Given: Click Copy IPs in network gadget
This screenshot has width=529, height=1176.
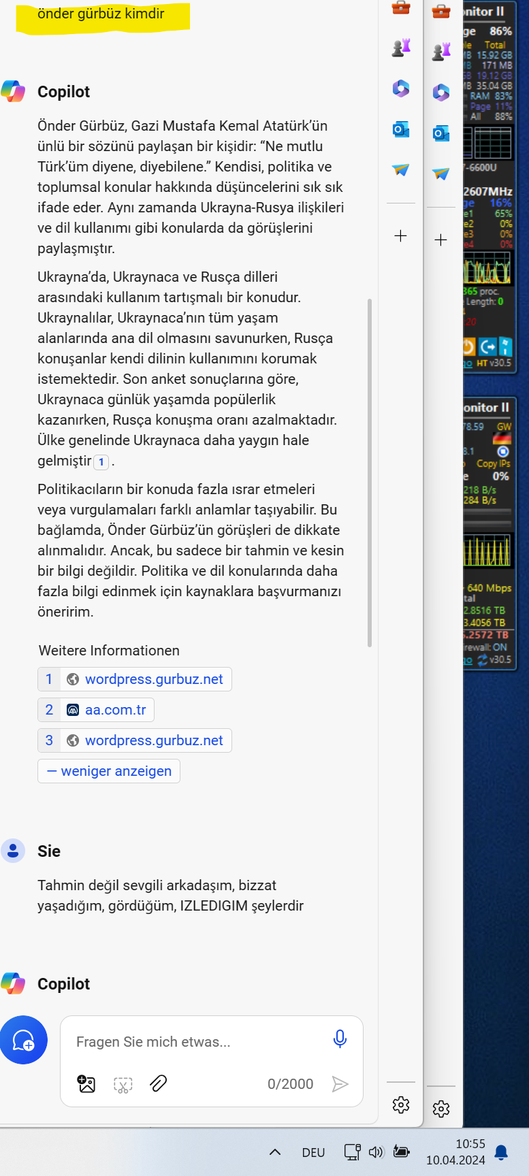Looking at the screenshot, I should point(493,463).
